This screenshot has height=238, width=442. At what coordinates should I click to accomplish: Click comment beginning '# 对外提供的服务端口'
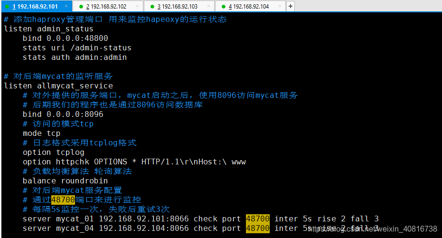[x=160, y=95]
